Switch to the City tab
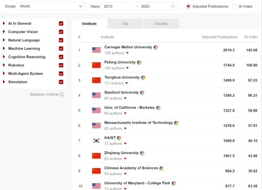The width and height of the screenshot is (262, 190). click(x=125, y=24)
